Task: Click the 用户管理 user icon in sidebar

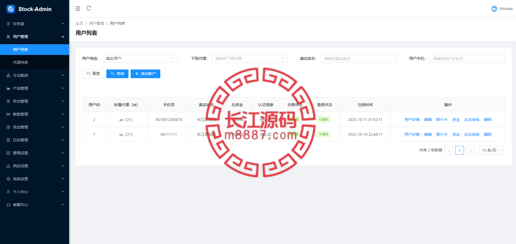Action: click(x=8, y=37)
